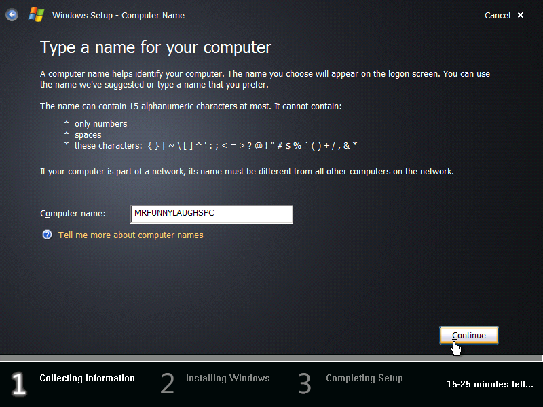Select the Installing Windows phase label
The image size is (543, 407).
tap(227, 379)
